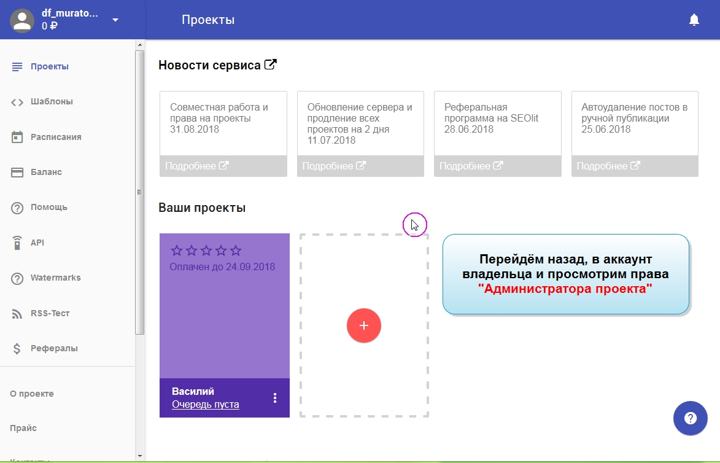This screenshot has height=463, width=720.
Task: Click the notifications bell icon
Action: point(694,20)
